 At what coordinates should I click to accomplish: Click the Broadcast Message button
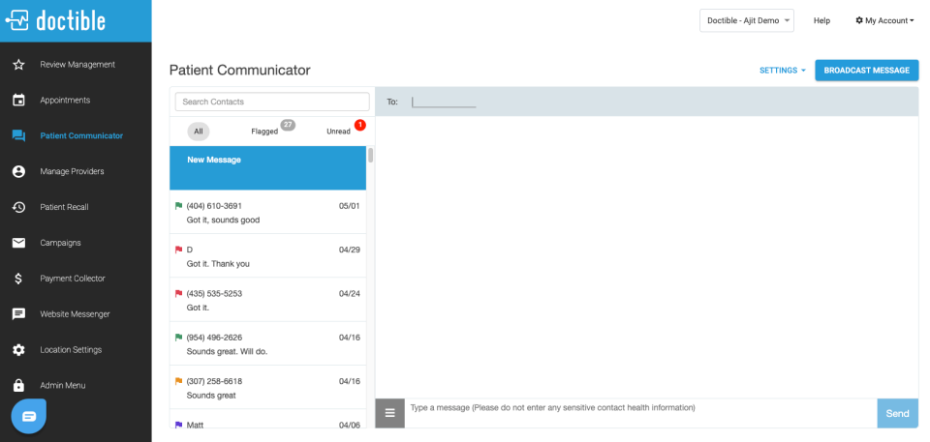click(x=866, y=70)
